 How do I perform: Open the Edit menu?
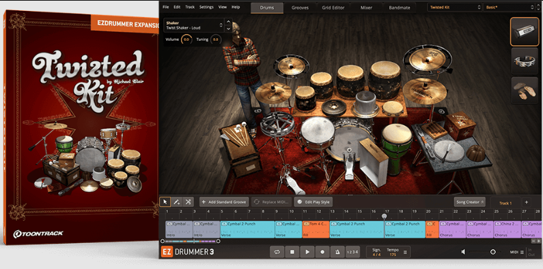(x=177, y=7)
